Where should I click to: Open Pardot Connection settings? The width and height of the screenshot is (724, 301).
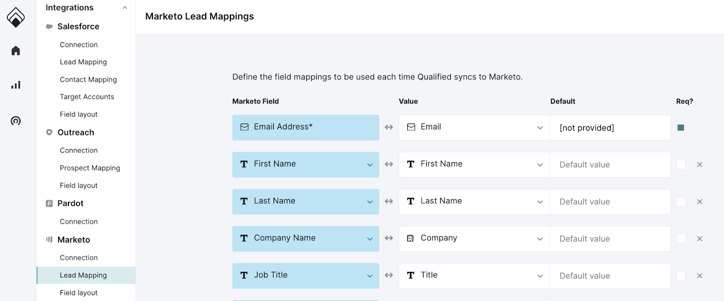coord(79,222)
